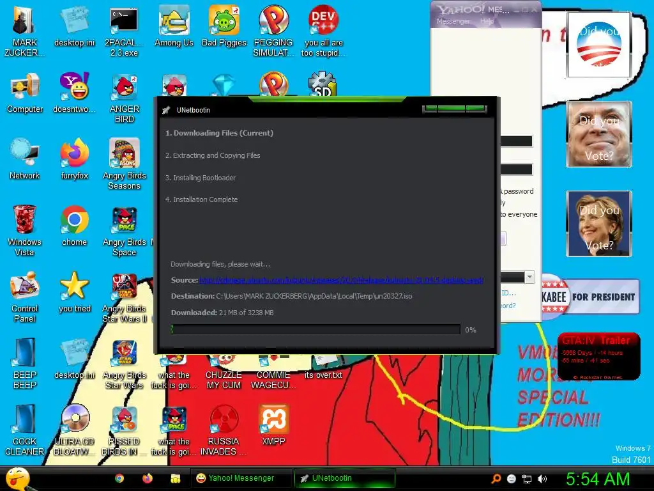The image size is (654, 491).
Task: Open Help menu in Yahoo! Messenger
Action: click(x=486, y=21)
